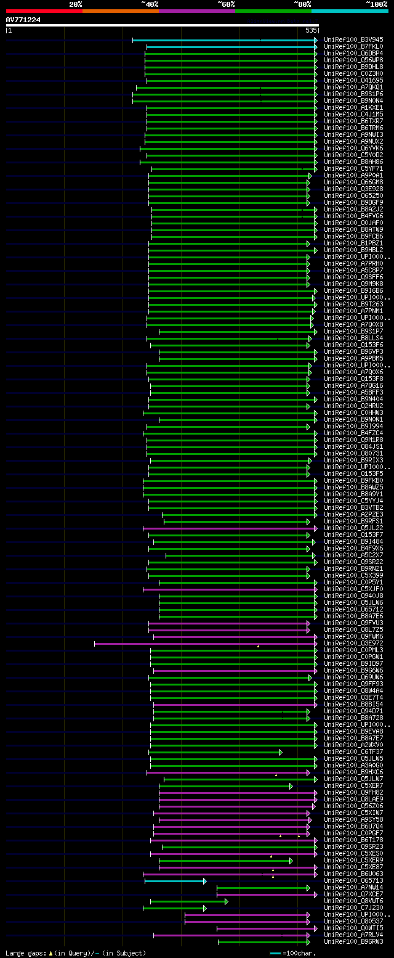Open hit UniRef100_Q6DBP4
The height and width of the screenshot is (958, 394).
(x=353, y=53)
